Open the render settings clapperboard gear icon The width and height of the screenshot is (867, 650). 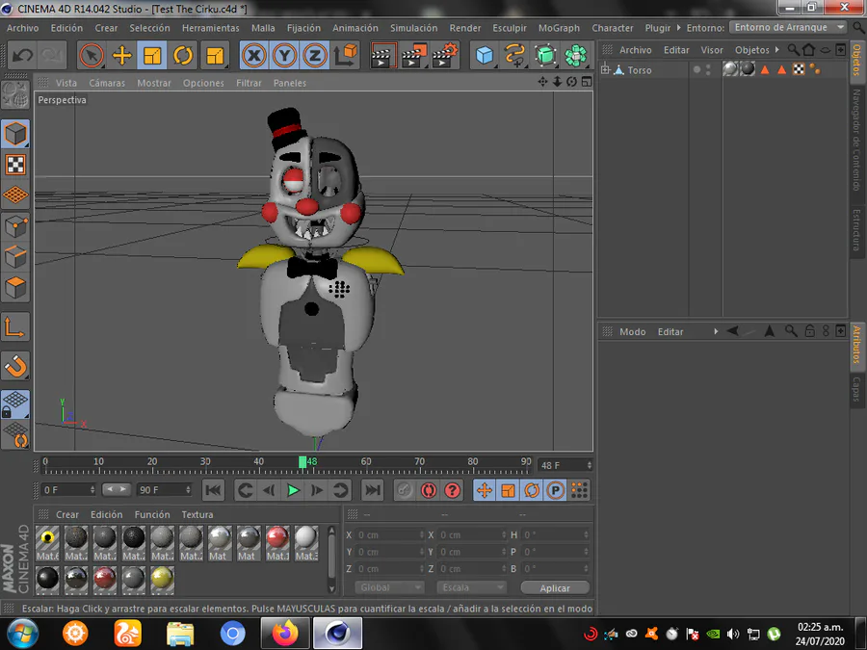coord(444,56)
